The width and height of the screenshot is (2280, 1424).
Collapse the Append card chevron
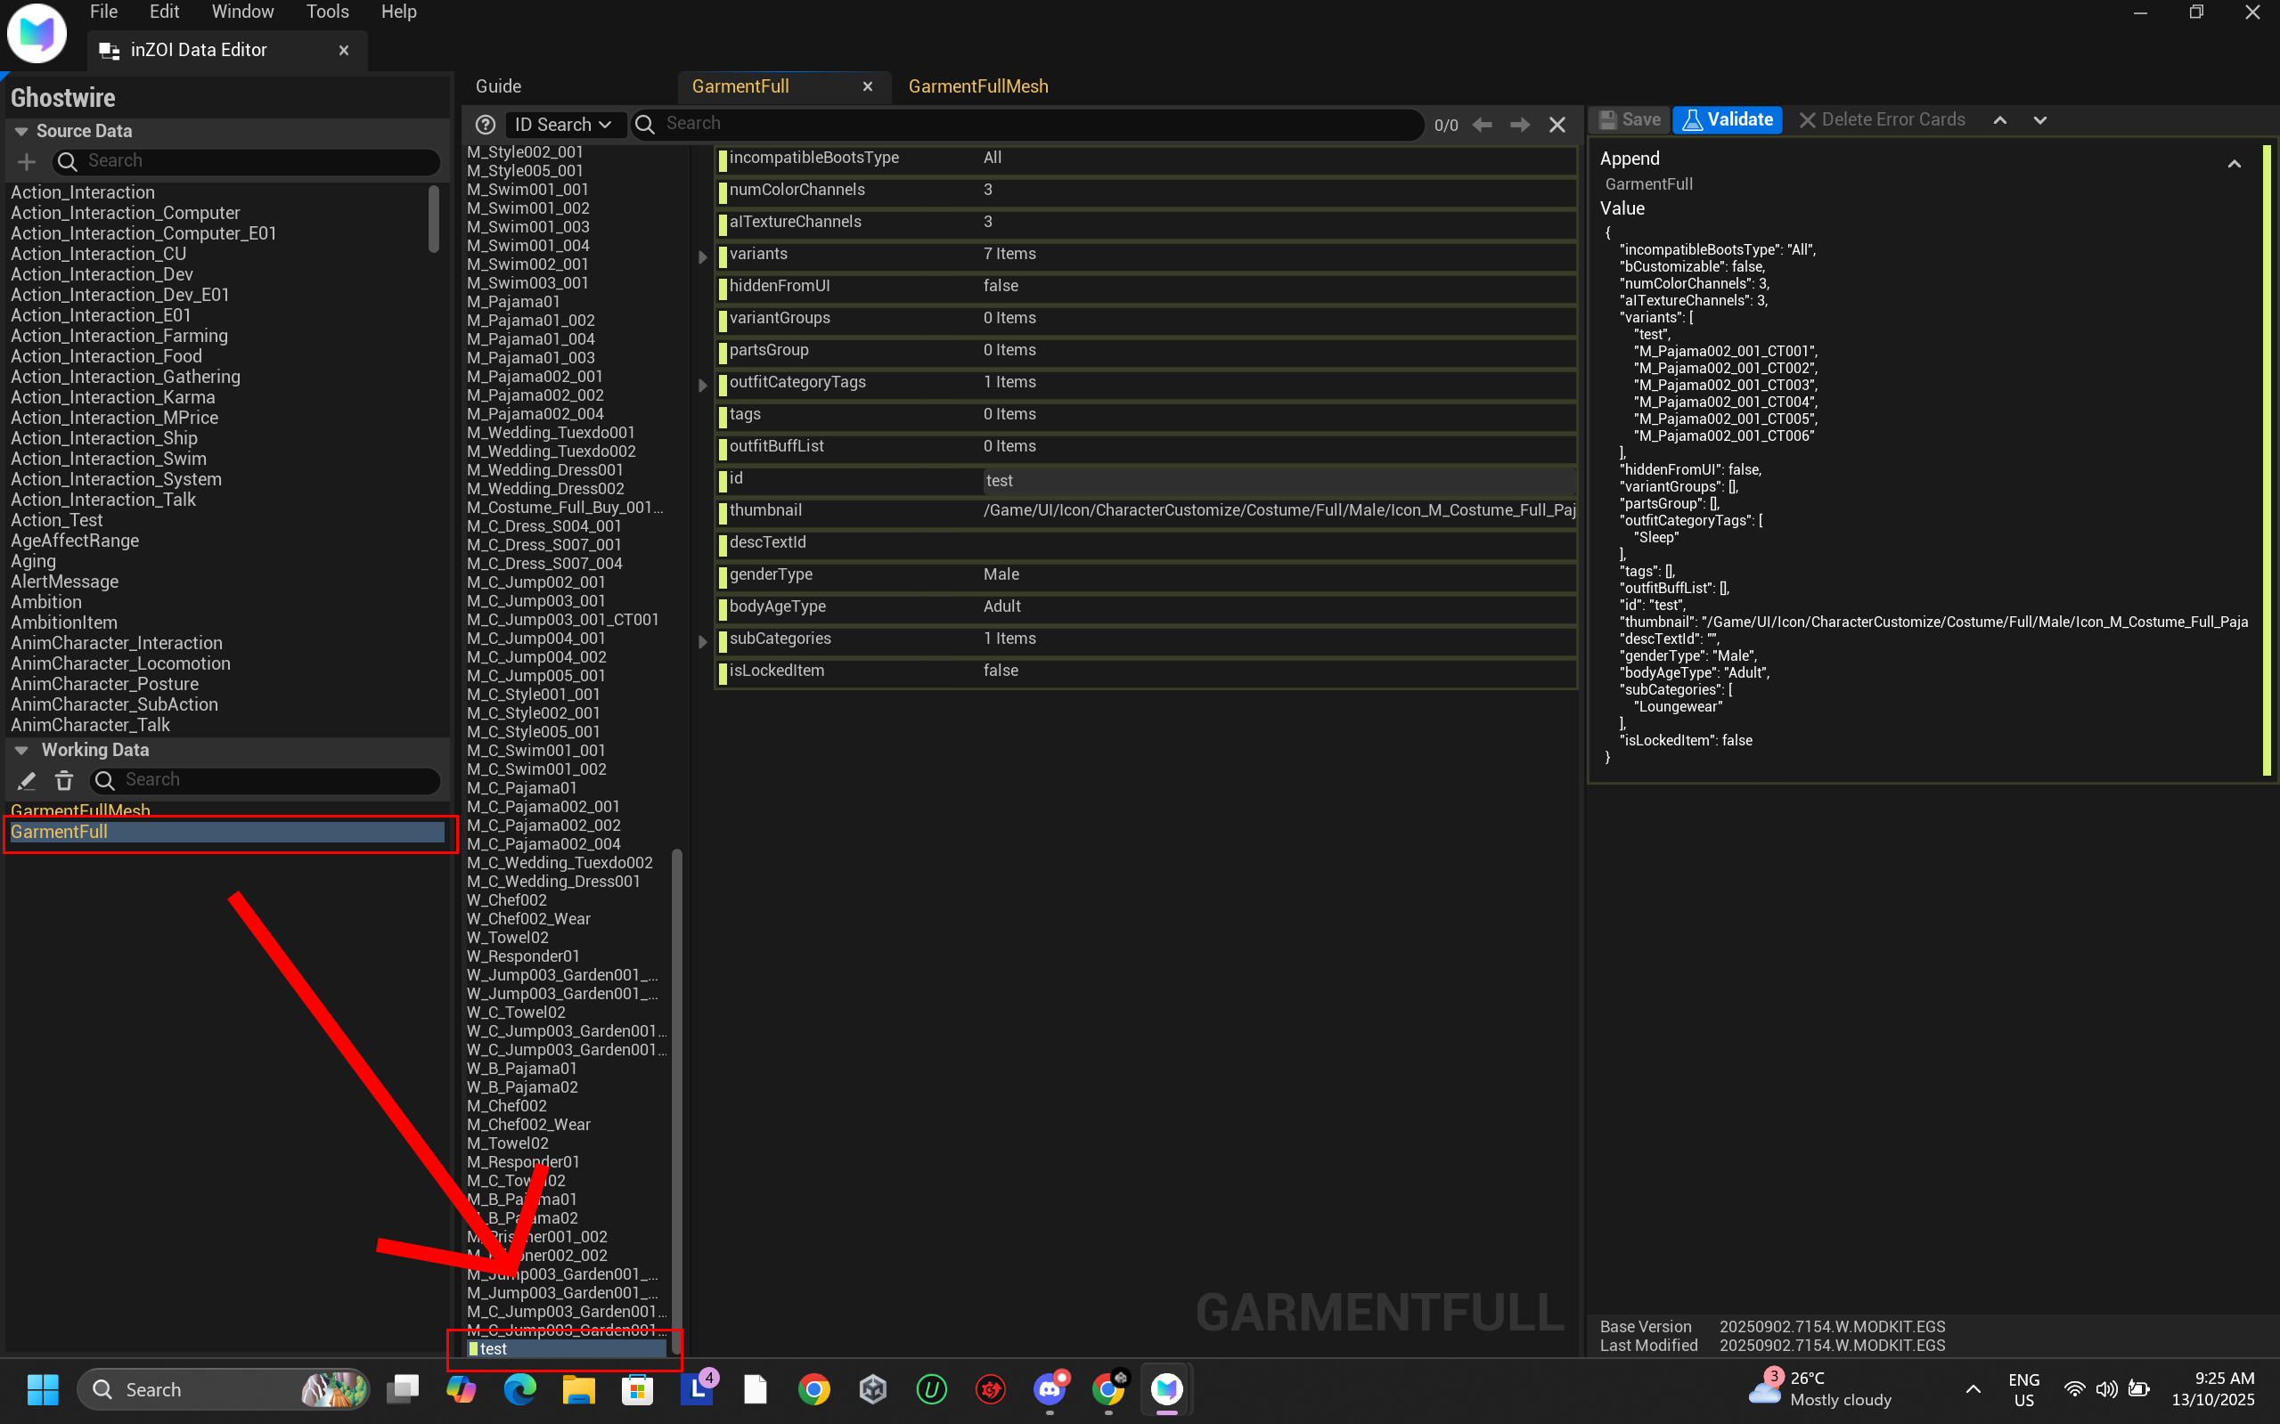[x=2234, y=164]
